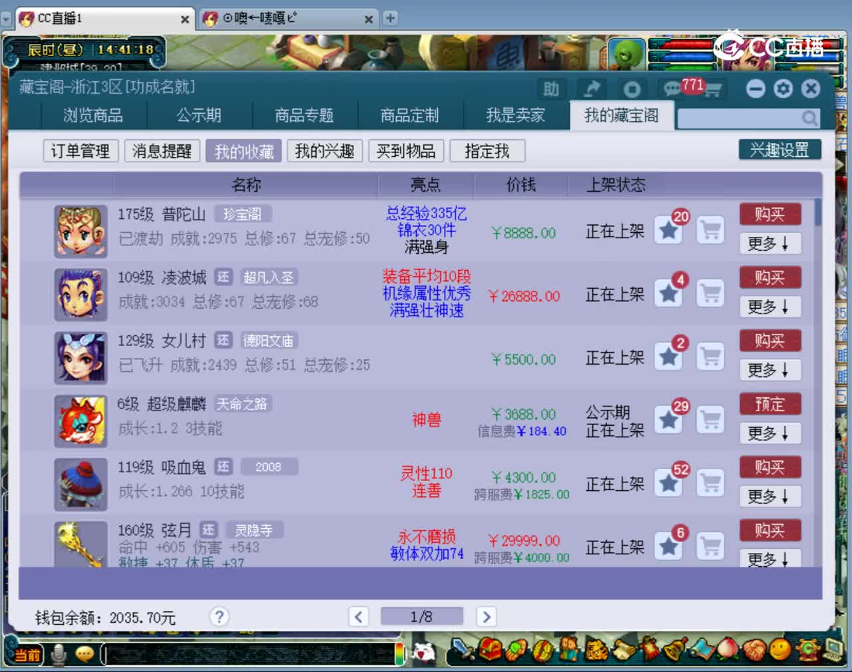Open the 我是卖家 tab
Screen dimensions: 852x672
(515, 116)
